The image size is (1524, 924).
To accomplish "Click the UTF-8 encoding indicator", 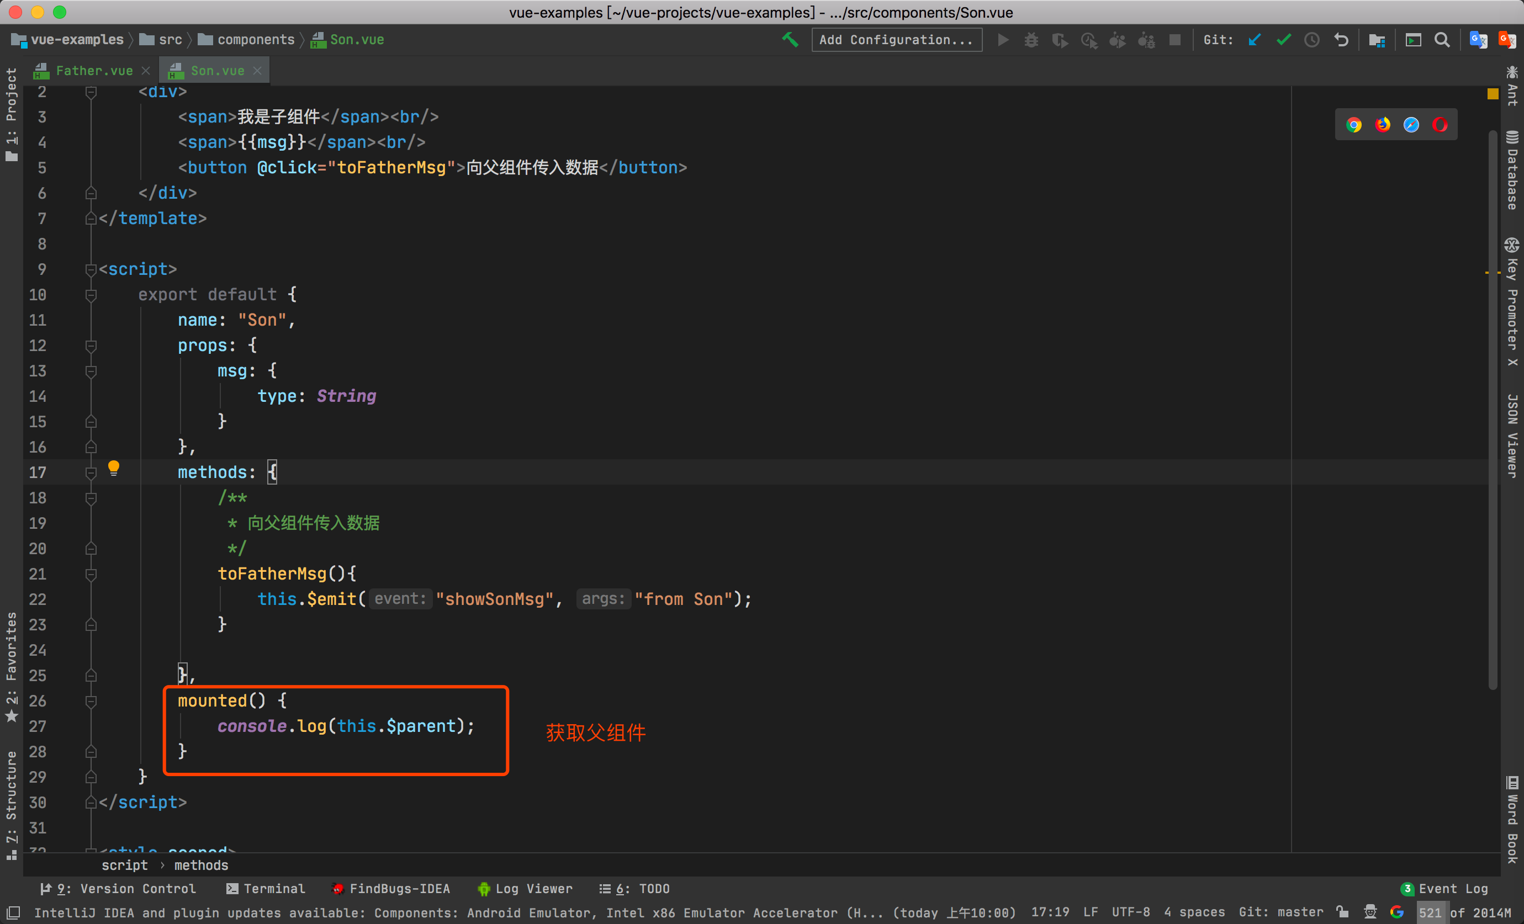I will click(x=1131, y=912).
